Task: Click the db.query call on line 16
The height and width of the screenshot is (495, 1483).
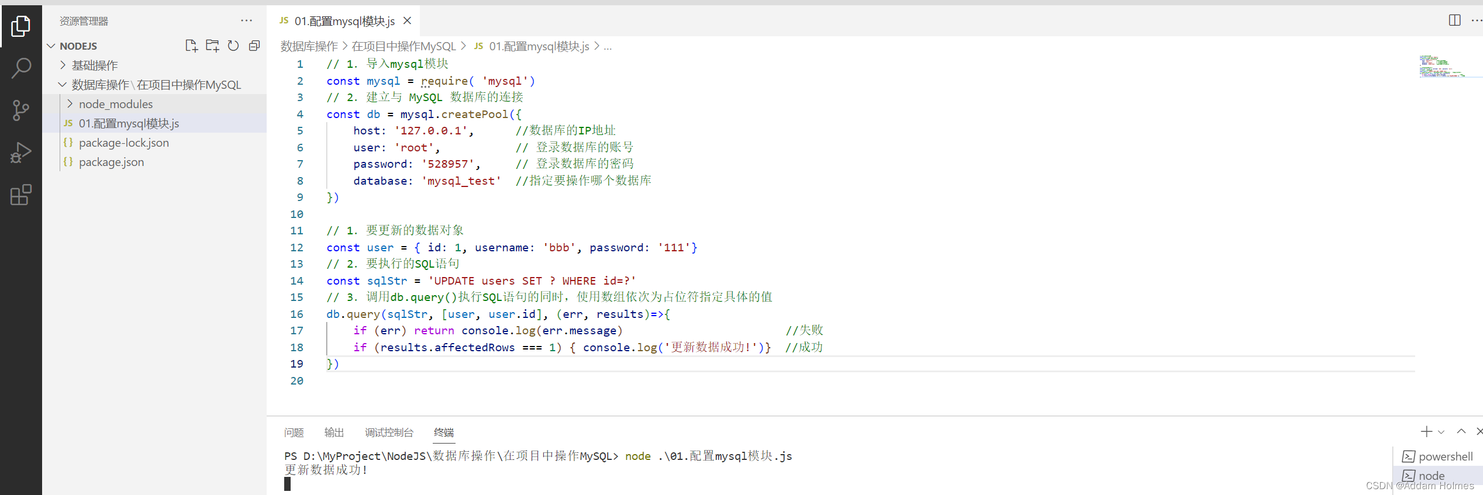Action: tap(353, 314)
